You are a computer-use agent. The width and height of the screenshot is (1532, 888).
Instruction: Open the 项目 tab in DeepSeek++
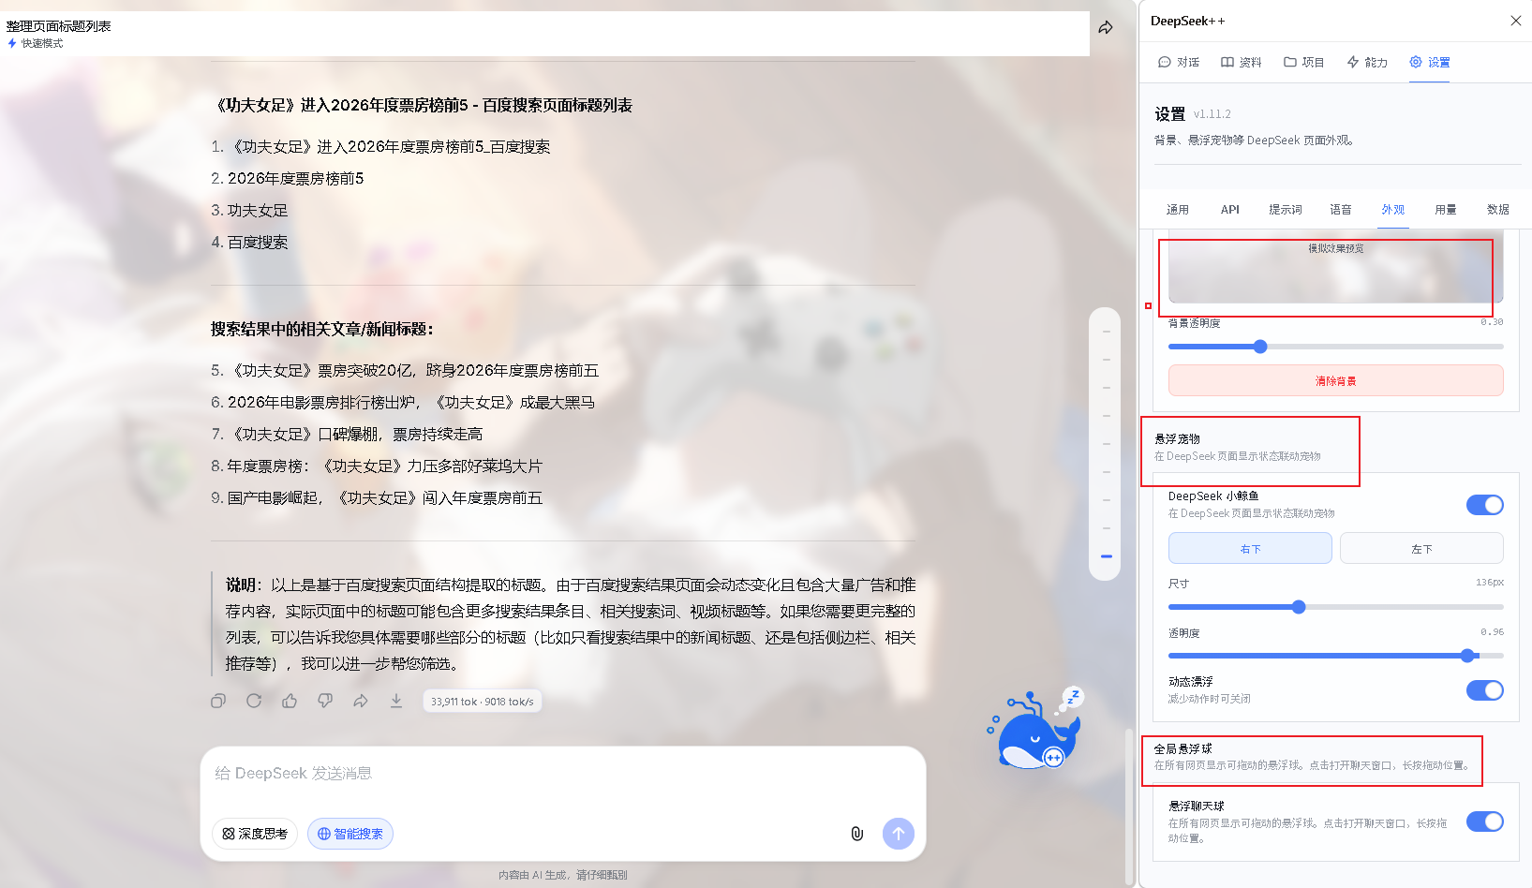[x=1304, y=62]
